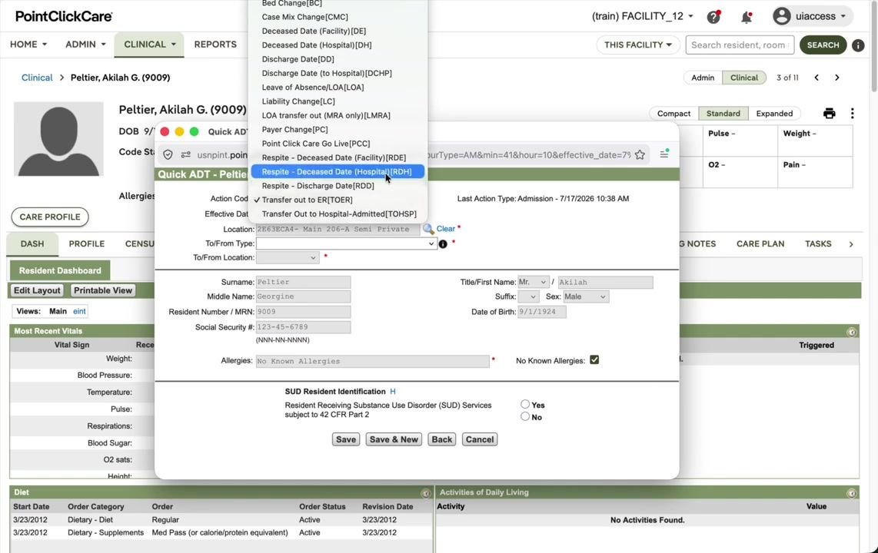Image resolution: width=878 pixels, height=553 pixels.
Task: Click the CARE PROFILE button
Action: [50, 217]
